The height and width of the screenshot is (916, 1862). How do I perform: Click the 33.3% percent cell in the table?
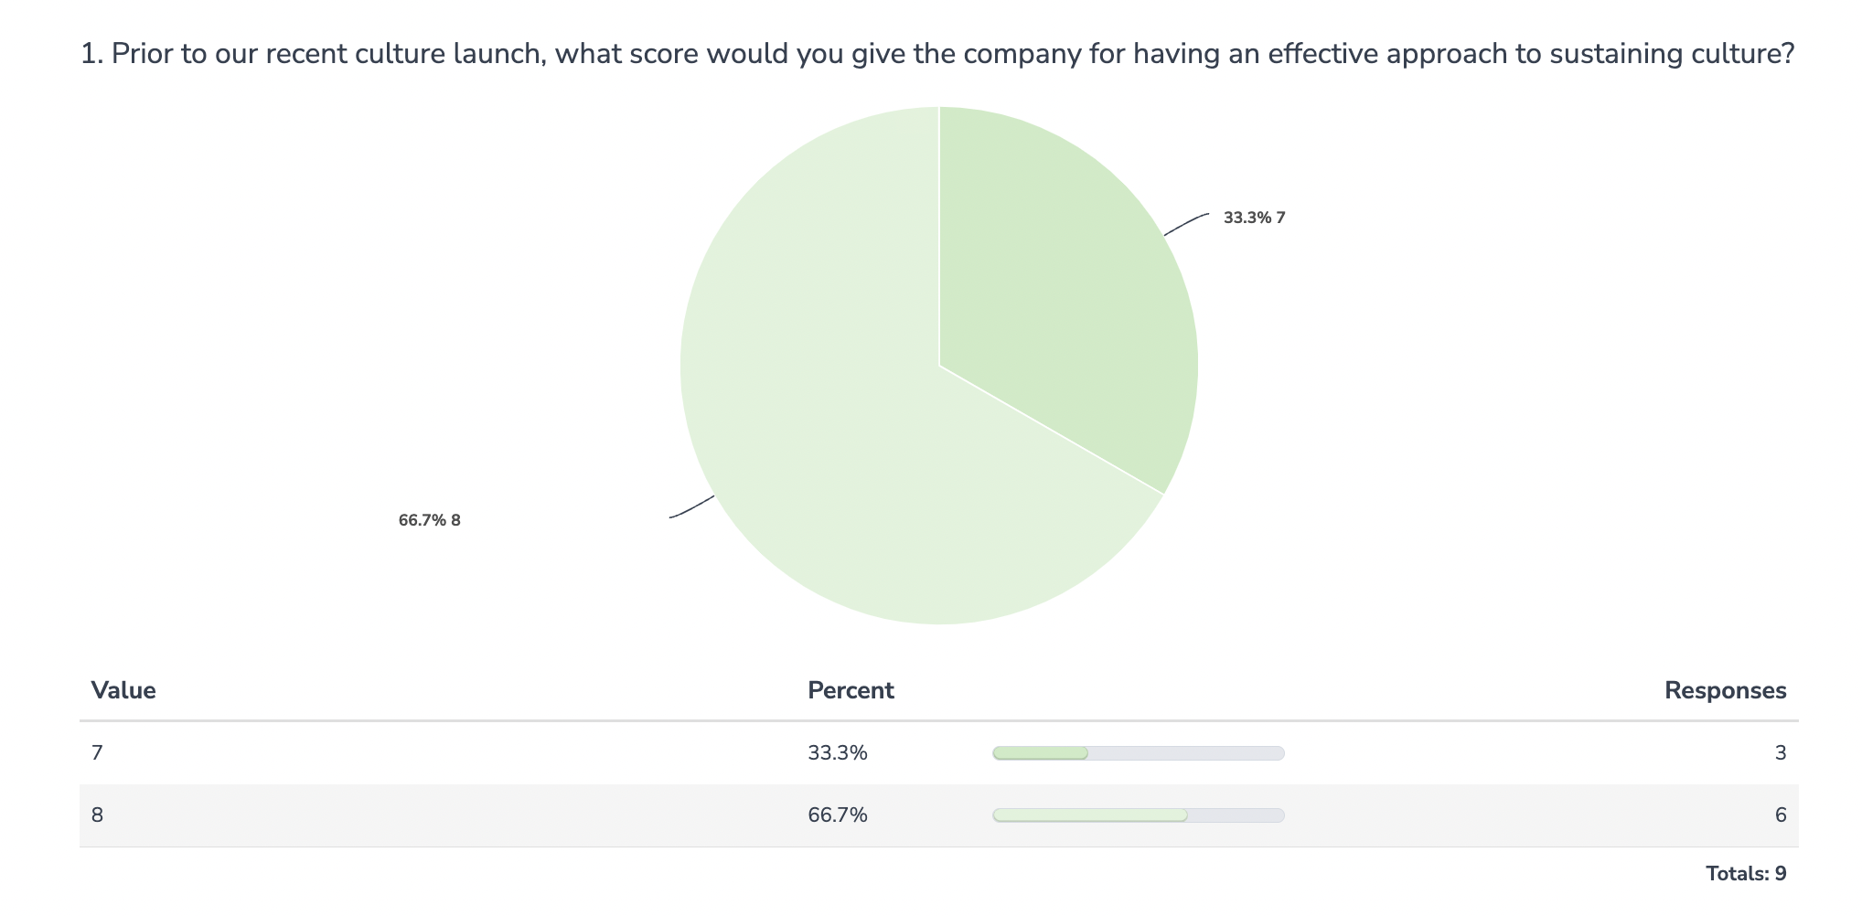point(837,753)
